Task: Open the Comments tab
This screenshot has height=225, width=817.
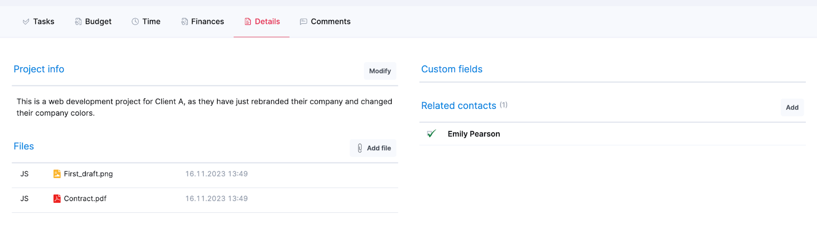Action: point(325,21)
